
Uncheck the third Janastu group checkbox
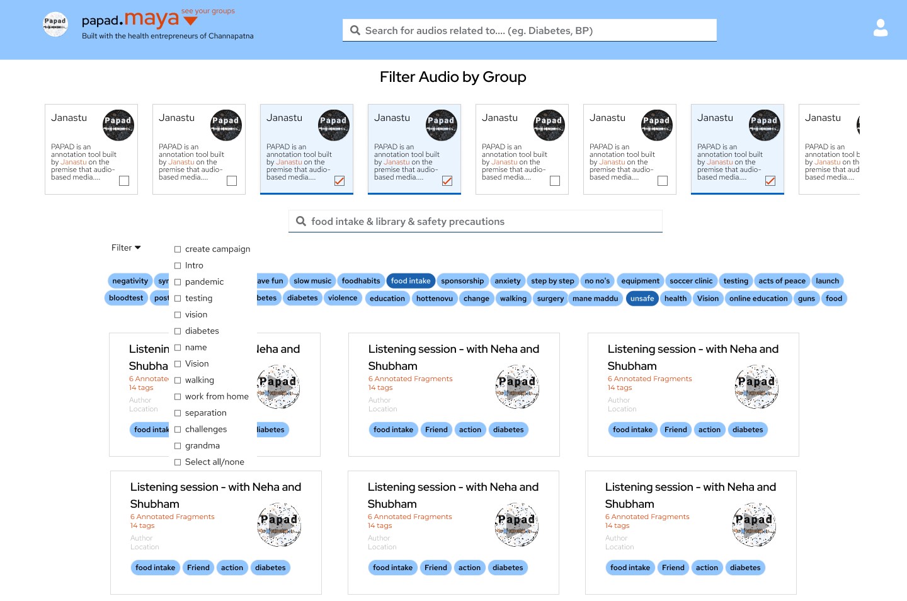(339, 181)
